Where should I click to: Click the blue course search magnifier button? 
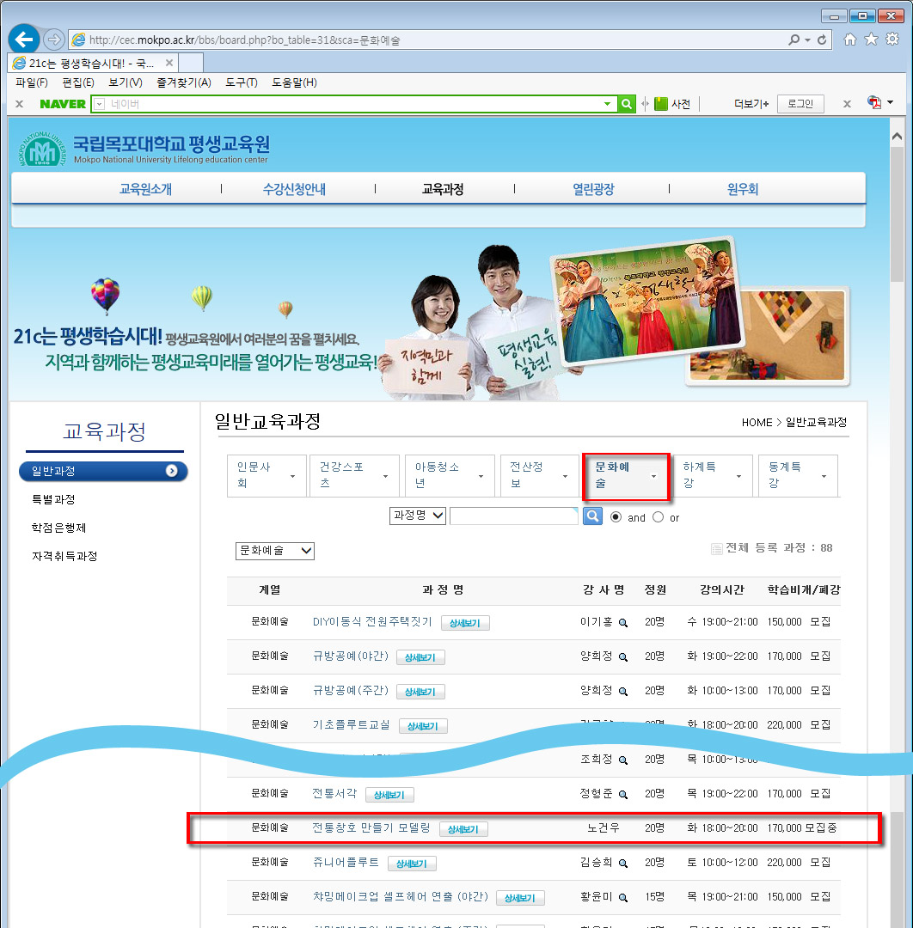click(x=592, y=516)
